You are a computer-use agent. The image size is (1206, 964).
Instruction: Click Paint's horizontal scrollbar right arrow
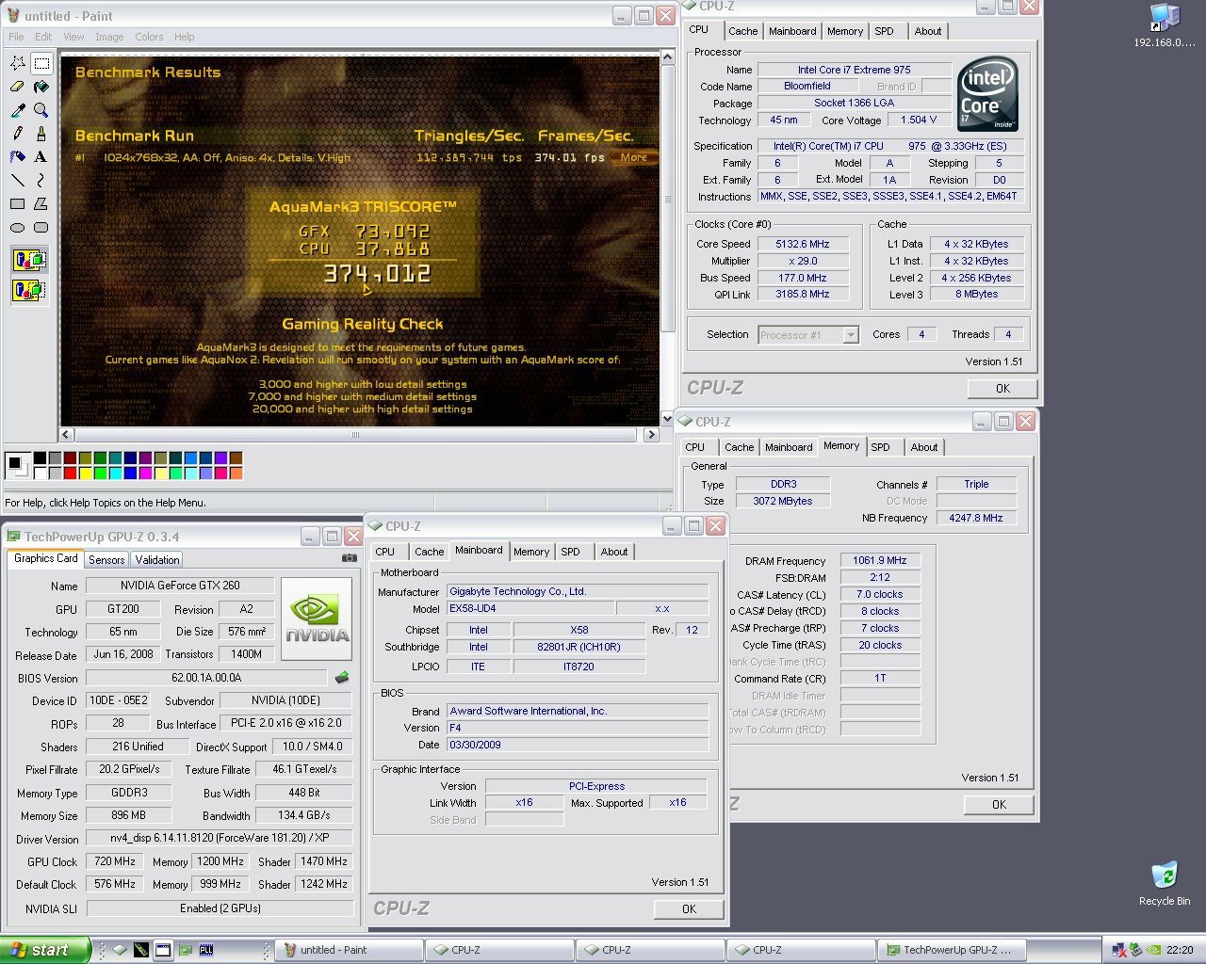[x=651, y=435]
